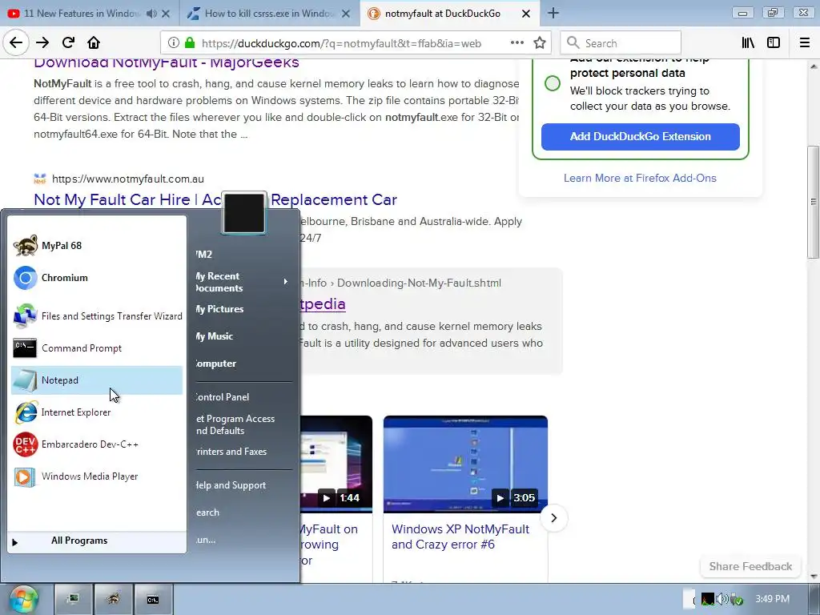
Task: Launch Windows Media Player
Action: click(x=97, y=476)
